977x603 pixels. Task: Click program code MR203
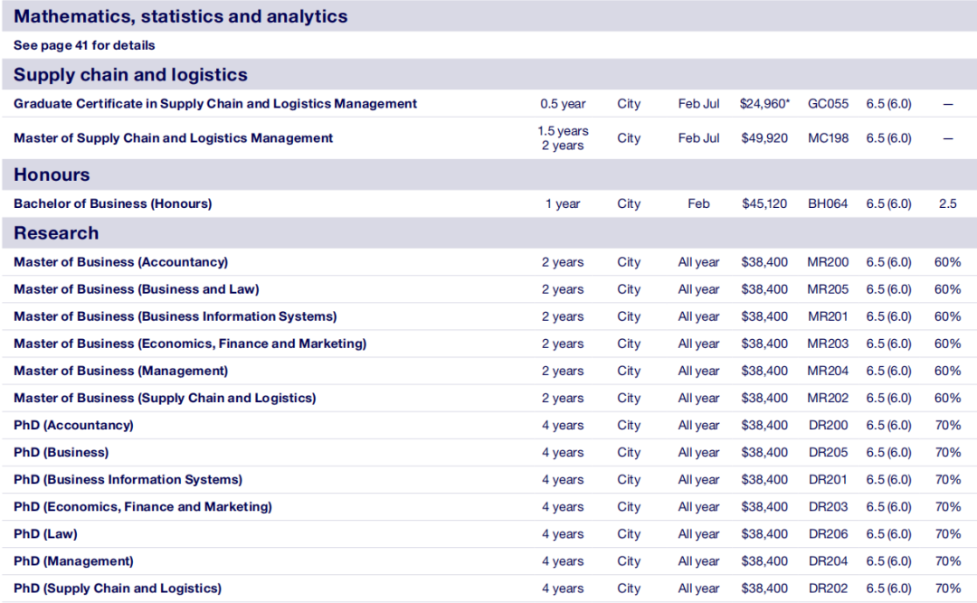(828, 344)
